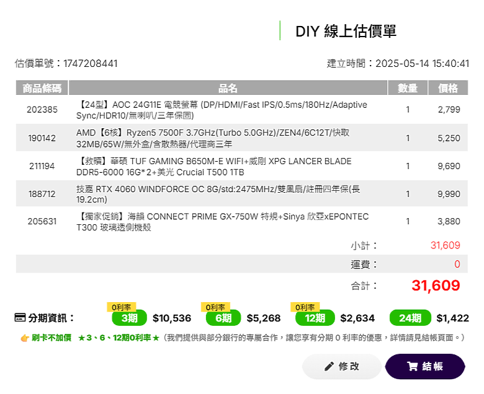Click product code 190142
Image resolution: width=484 pixels, height=394 pixels.
point(42,138)
